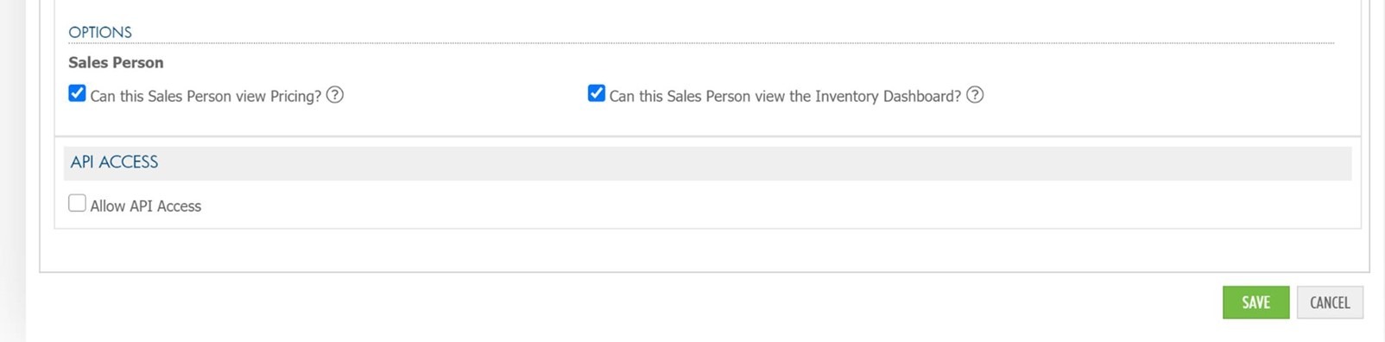Image resolution: width=1385 pixels, height=342 pixels.
Task: Click help icon next to Inventory Dashboard question
Action: (x=975, y=95)
